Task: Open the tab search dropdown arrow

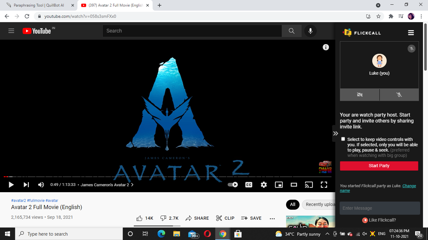Action: coord(378,5)
